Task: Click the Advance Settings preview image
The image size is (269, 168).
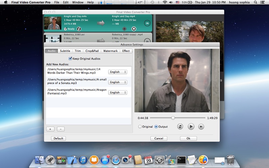Action: click(x=177, y=80)
